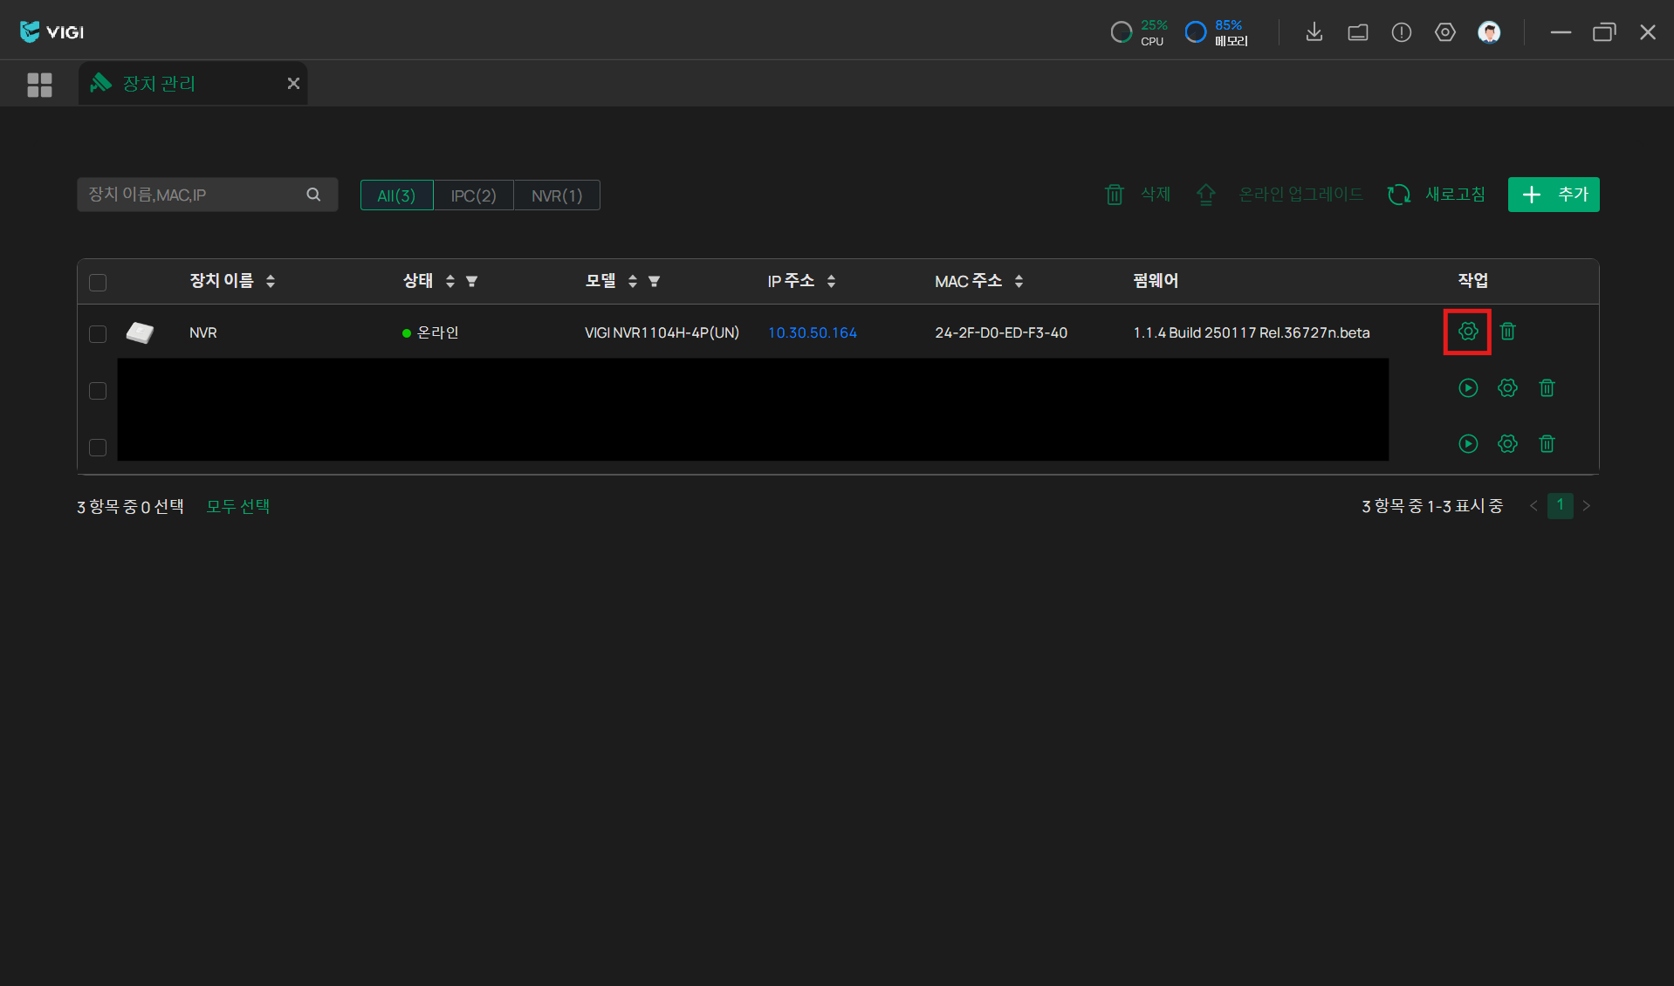Click the search magnifier icon
Image resolution: width=1674 pixels, height=986 pixels.
(313, 195)
